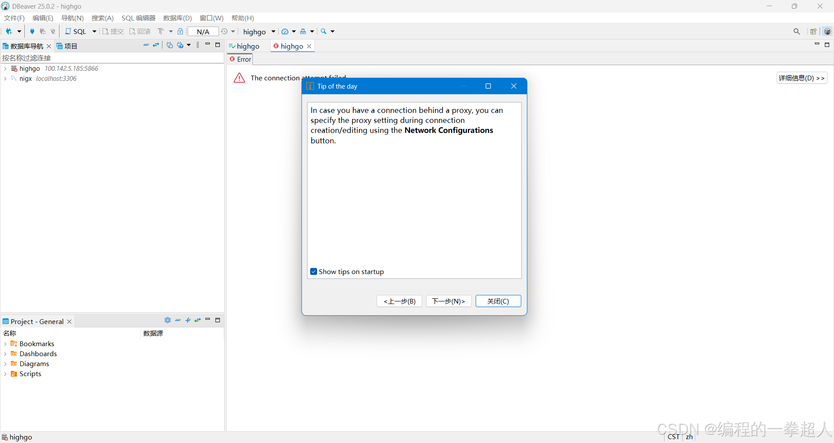Screen dimensions: 834x443
Task: Click the 关闭(C) button in tip dialog
Action: point(498,301)
